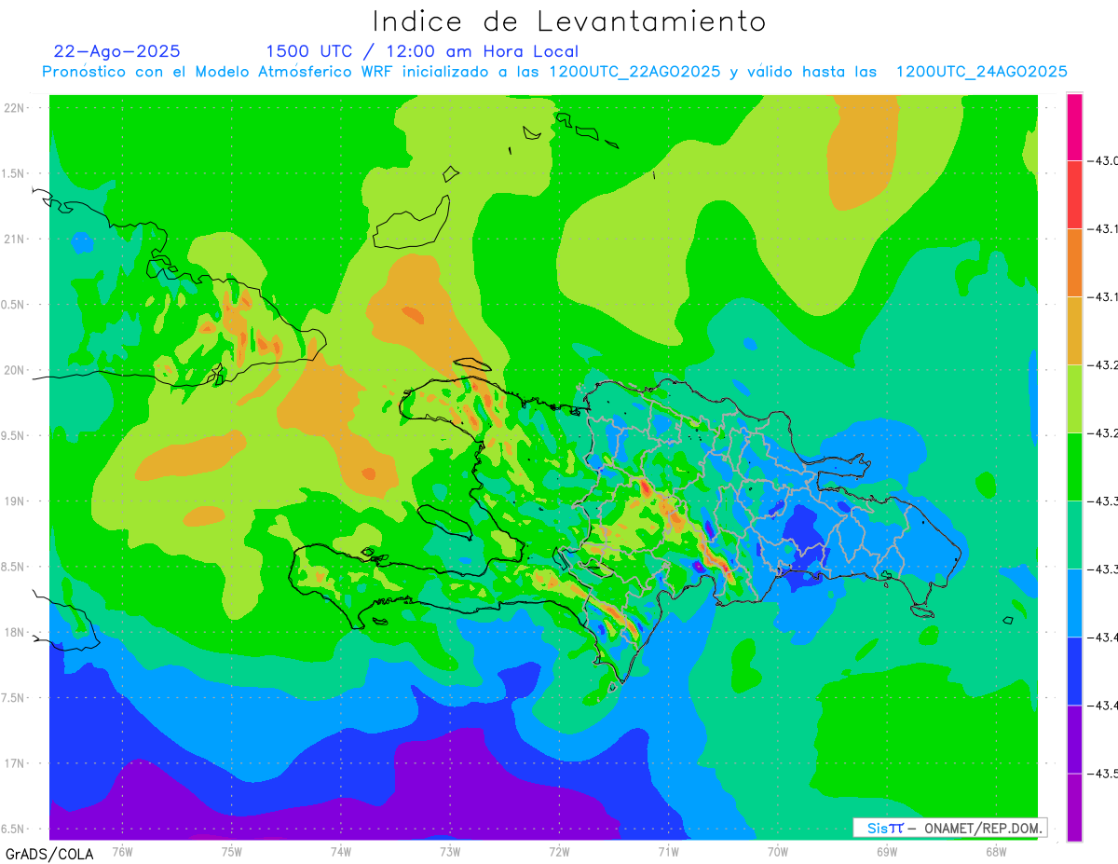This screenshot has height=864, width=1118.
Task: Click the "70W" longitude label
Action: pos(777,851)
